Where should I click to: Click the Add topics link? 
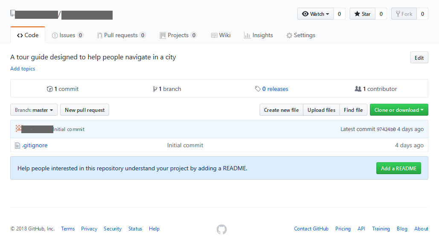23,69
